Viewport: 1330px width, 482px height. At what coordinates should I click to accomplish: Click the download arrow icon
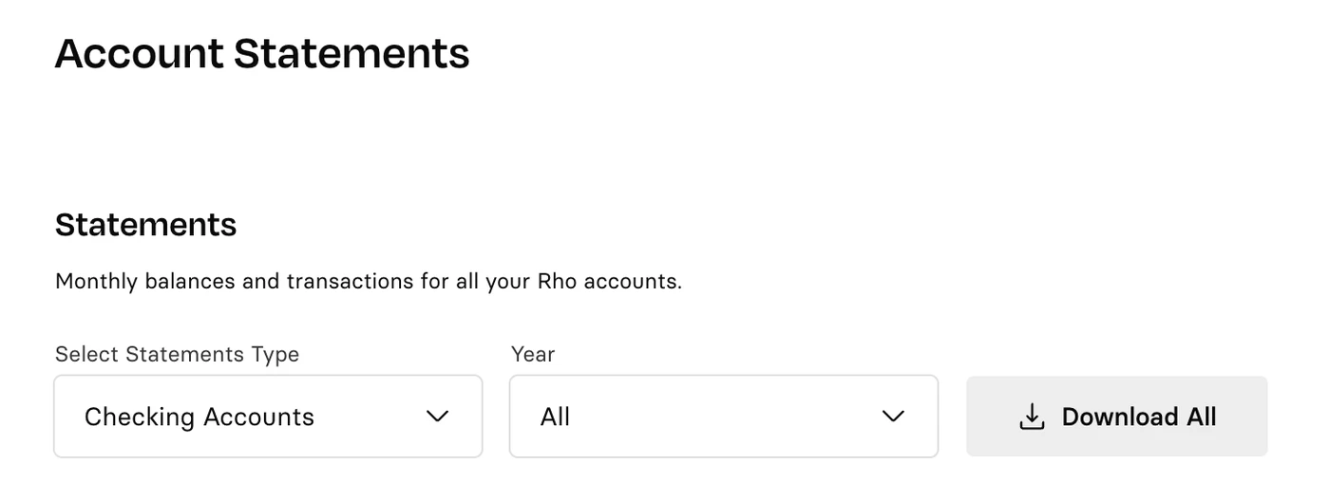click(1032, 417)
